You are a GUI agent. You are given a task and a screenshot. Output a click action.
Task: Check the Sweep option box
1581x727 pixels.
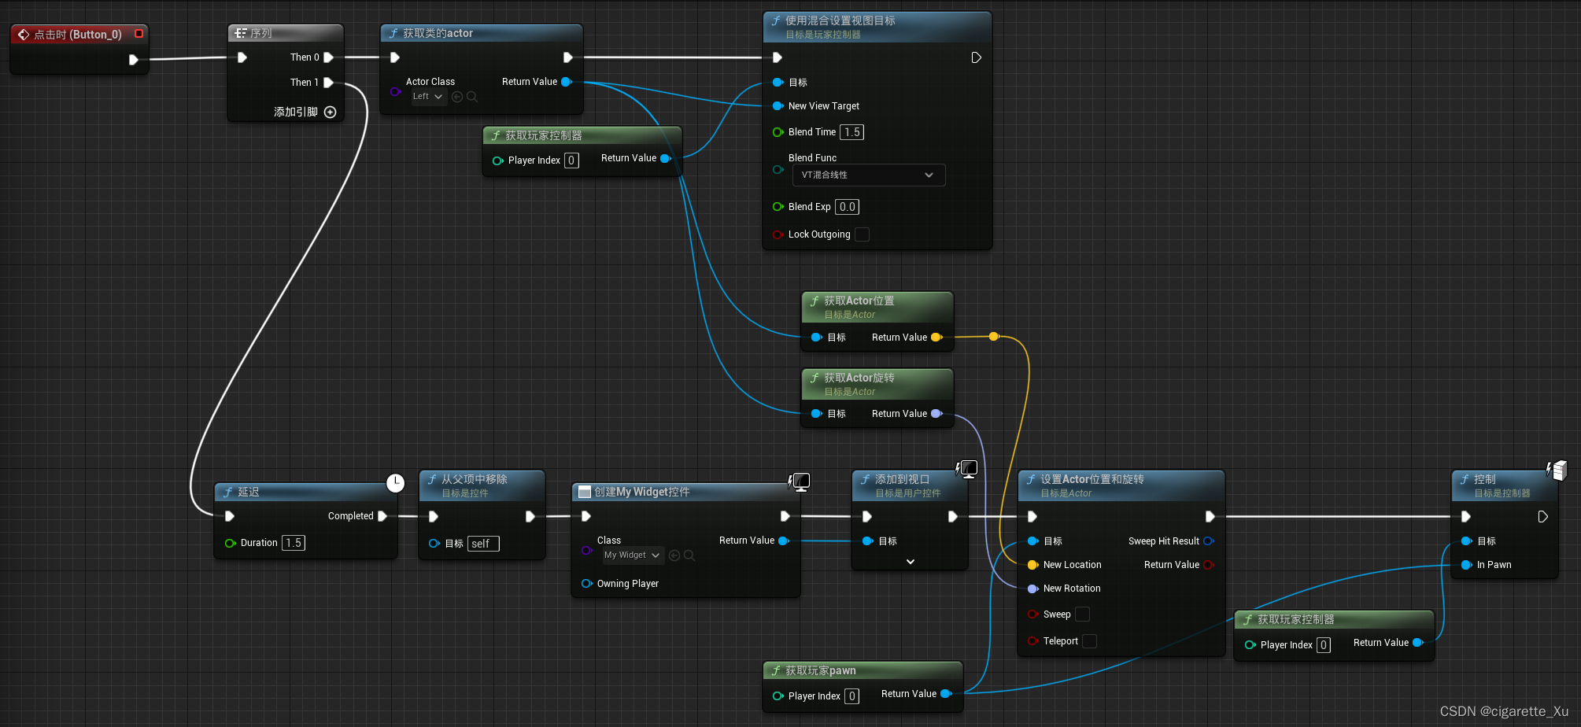[x=1083, y=614]
